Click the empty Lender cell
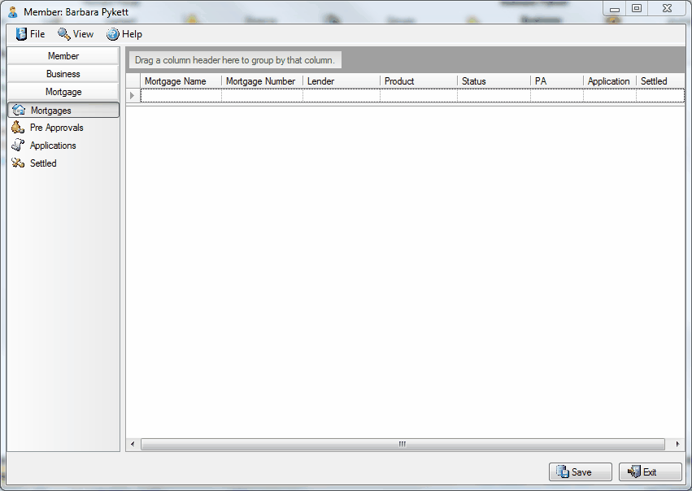Screen dimensions: 692x491 tap(342, 95)
